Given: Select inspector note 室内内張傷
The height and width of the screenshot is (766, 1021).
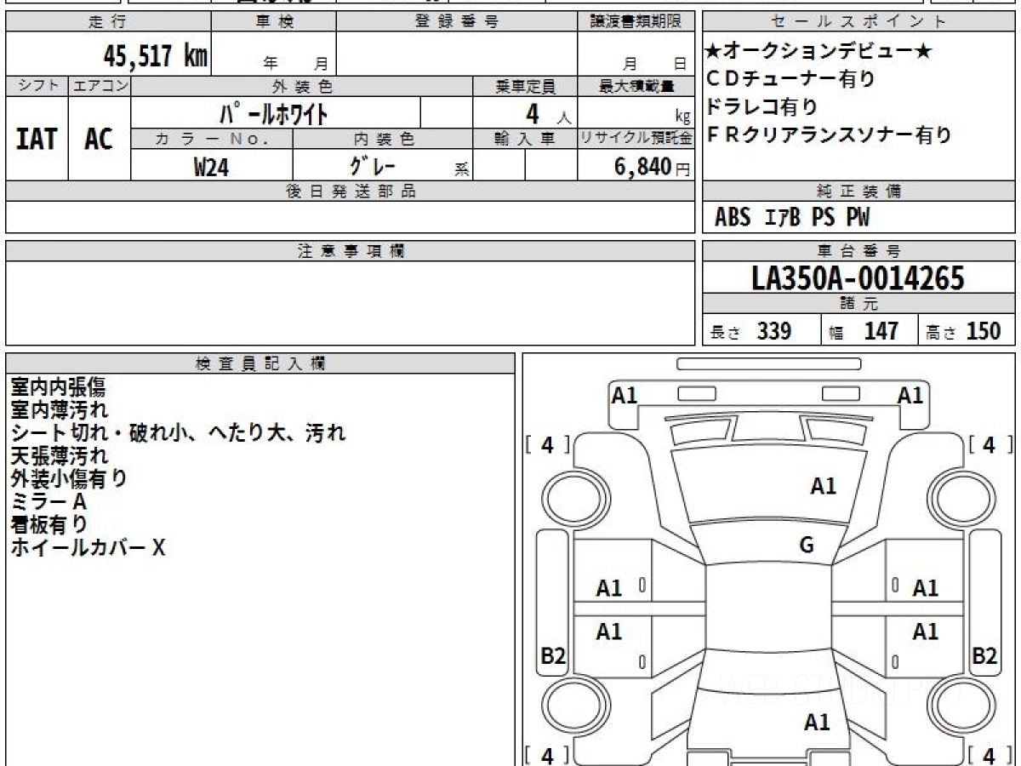Looking at the screenshot, I should click(x=59, y=387).
